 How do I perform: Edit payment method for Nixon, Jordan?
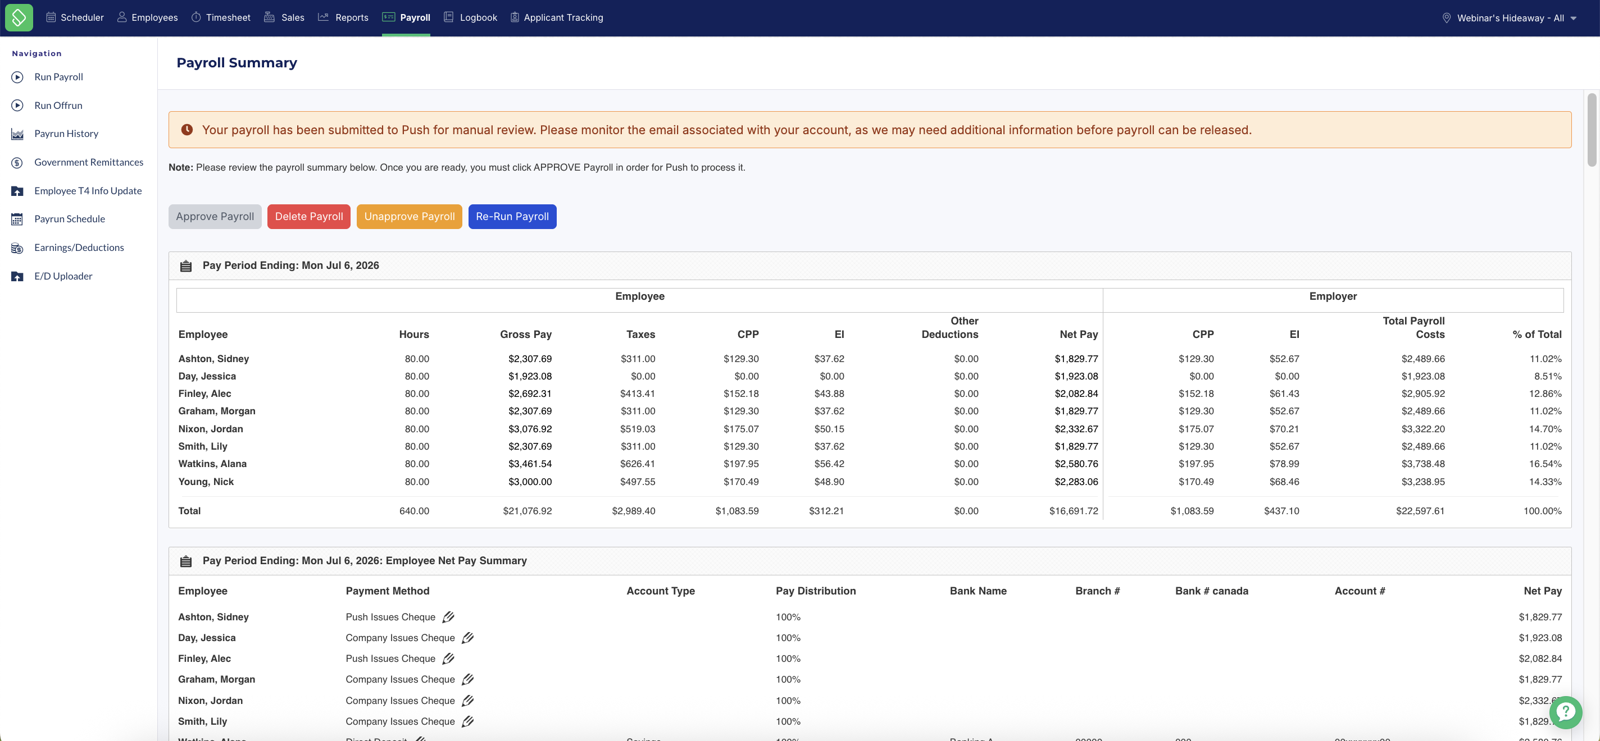click(468, 700)
